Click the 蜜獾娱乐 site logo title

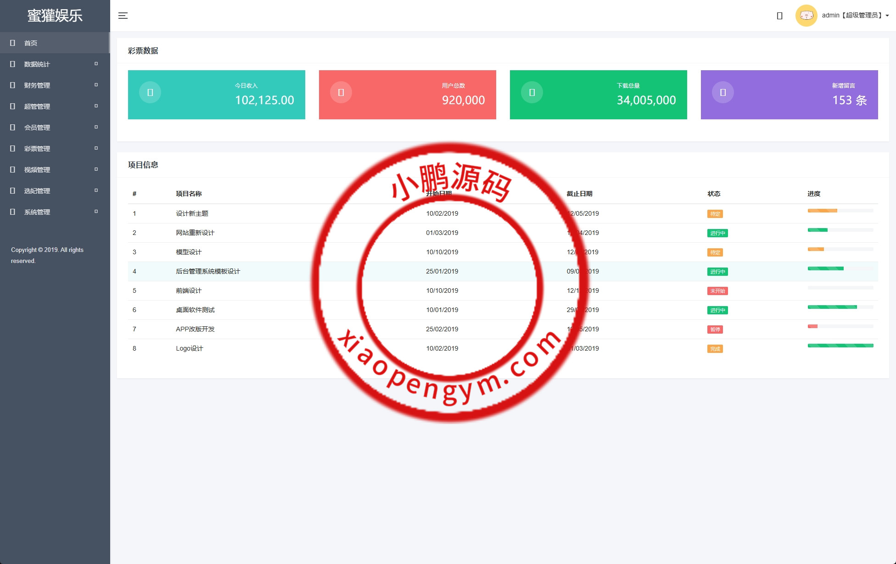(x=55, y=16)
